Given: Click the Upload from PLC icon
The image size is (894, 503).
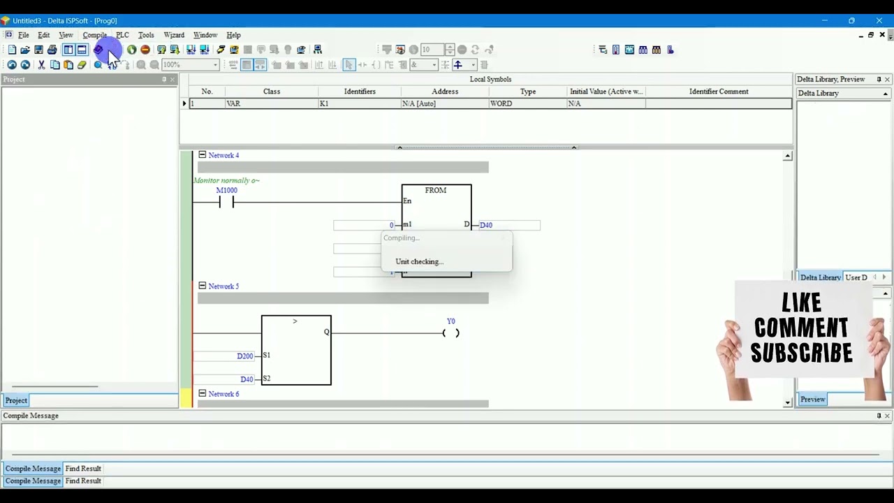Looking at the screenshot, I should 161,50.
